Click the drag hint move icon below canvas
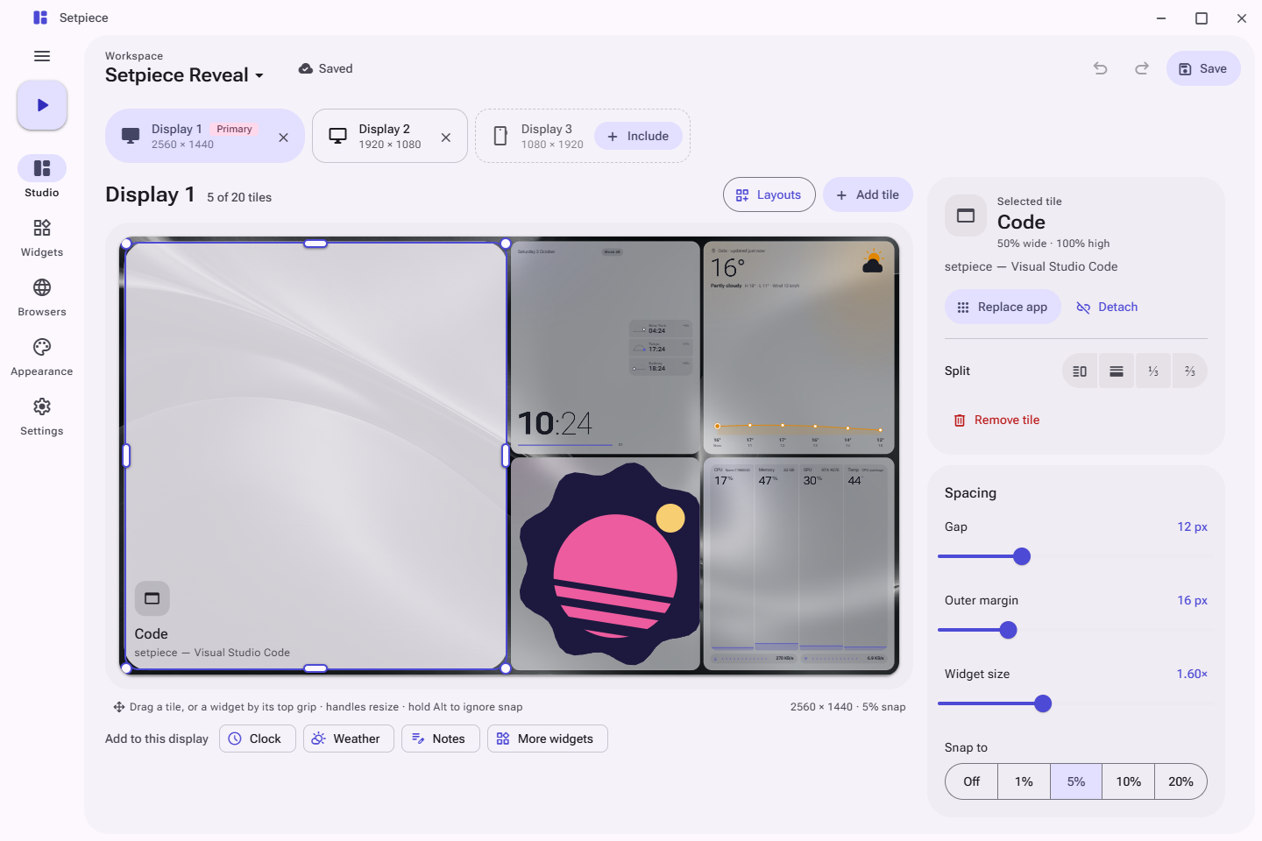 (118, 707)
